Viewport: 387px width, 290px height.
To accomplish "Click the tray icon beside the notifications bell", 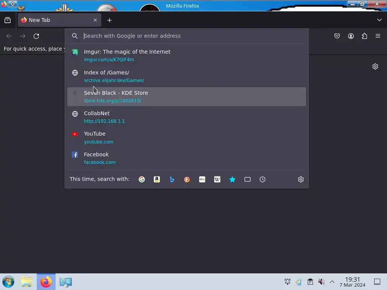I will point(299,282).
